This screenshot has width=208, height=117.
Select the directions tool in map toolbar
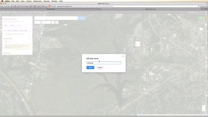[53, 22]
